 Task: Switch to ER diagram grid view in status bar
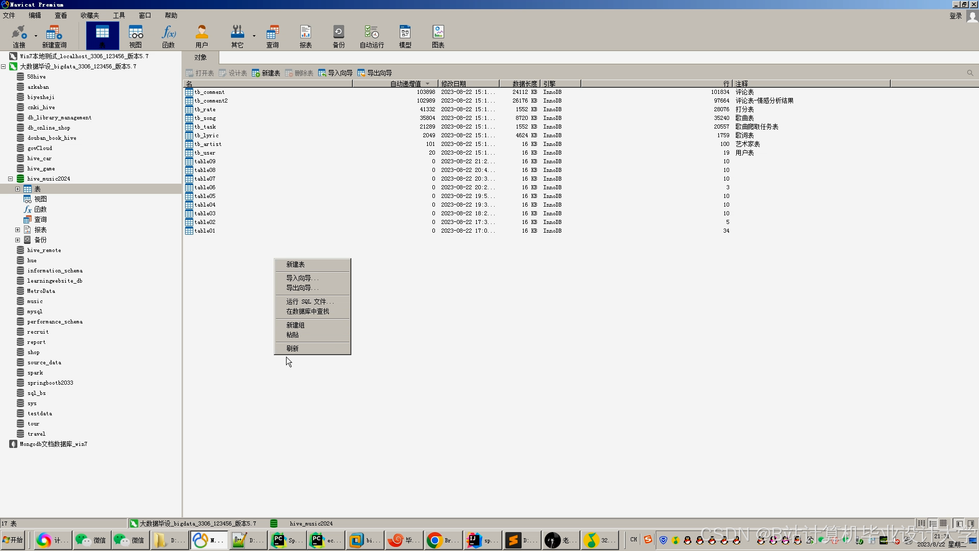click(944, 523)
